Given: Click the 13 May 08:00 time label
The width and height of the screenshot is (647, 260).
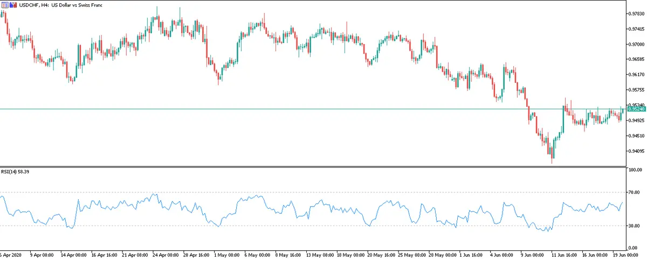Looking at the screenshot, I should click(319, 255).
